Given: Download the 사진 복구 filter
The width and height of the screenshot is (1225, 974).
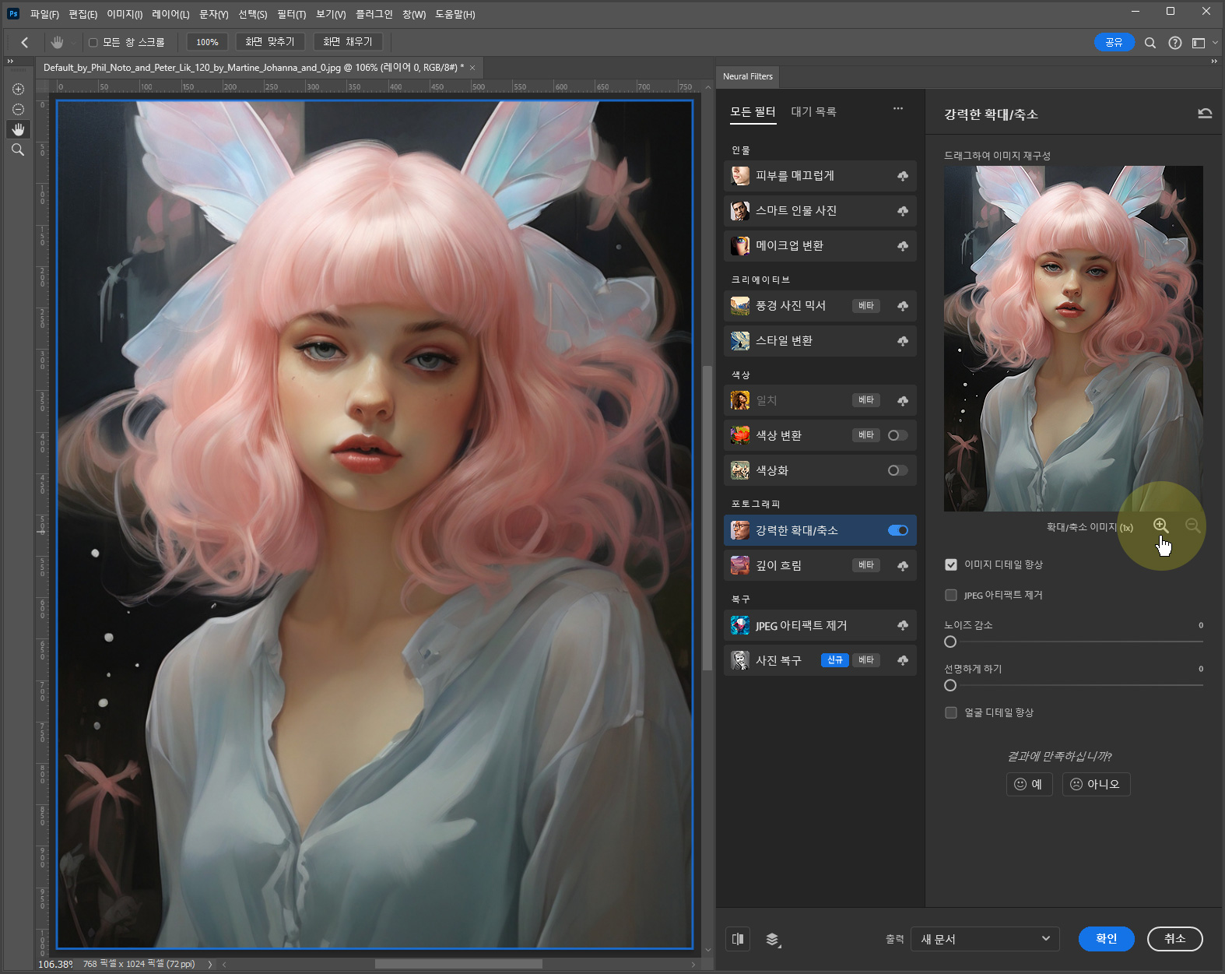Looking at the screenshot, I should (903, 660).
